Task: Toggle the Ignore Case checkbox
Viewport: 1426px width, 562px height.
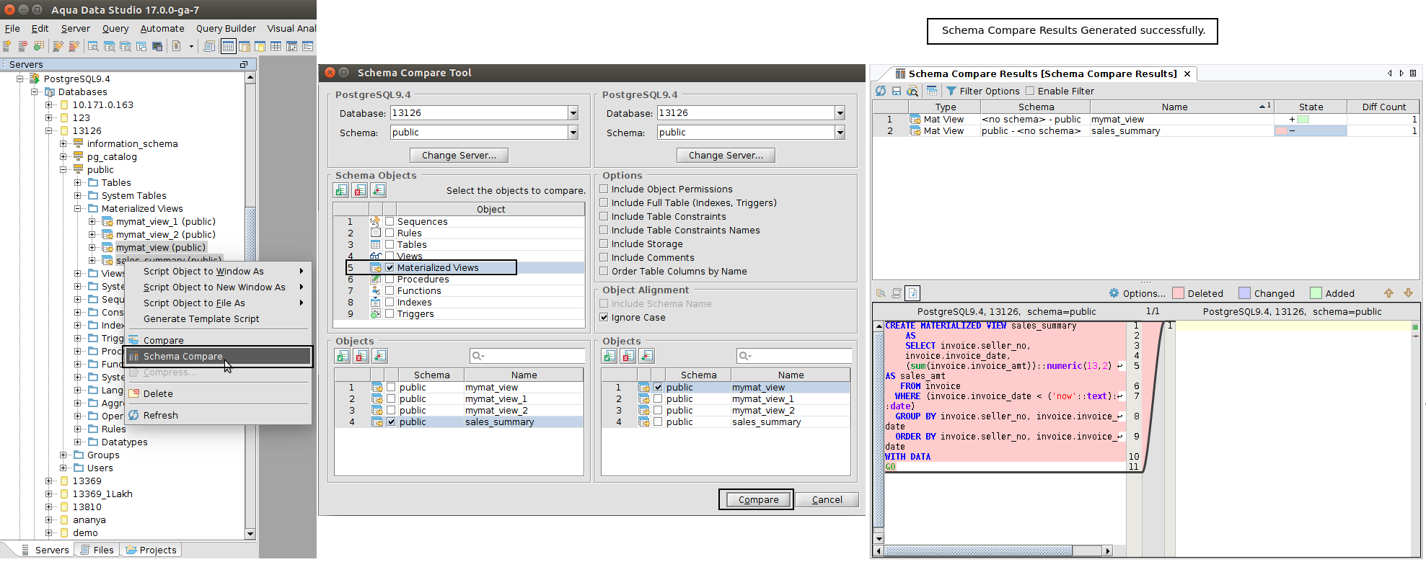Action: (x=604, y=317)
